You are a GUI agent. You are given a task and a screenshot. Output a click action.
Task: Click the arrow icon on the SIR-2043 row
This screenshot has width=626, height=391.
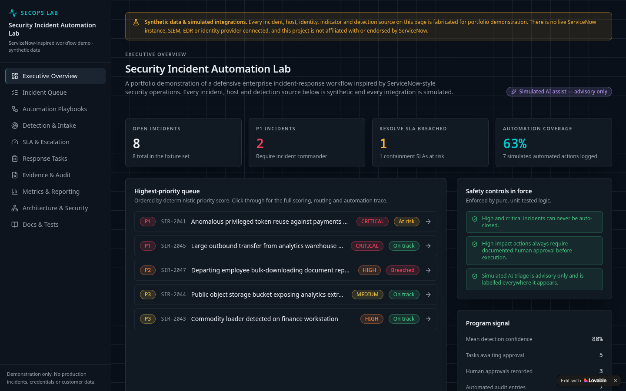(428, 319)
